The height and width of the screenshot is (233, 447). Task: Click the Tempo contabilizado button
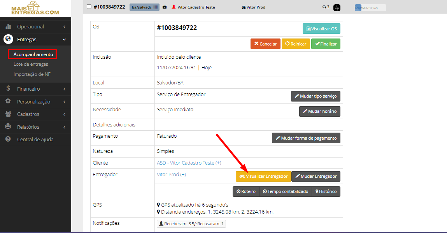[x=286, y=191]
